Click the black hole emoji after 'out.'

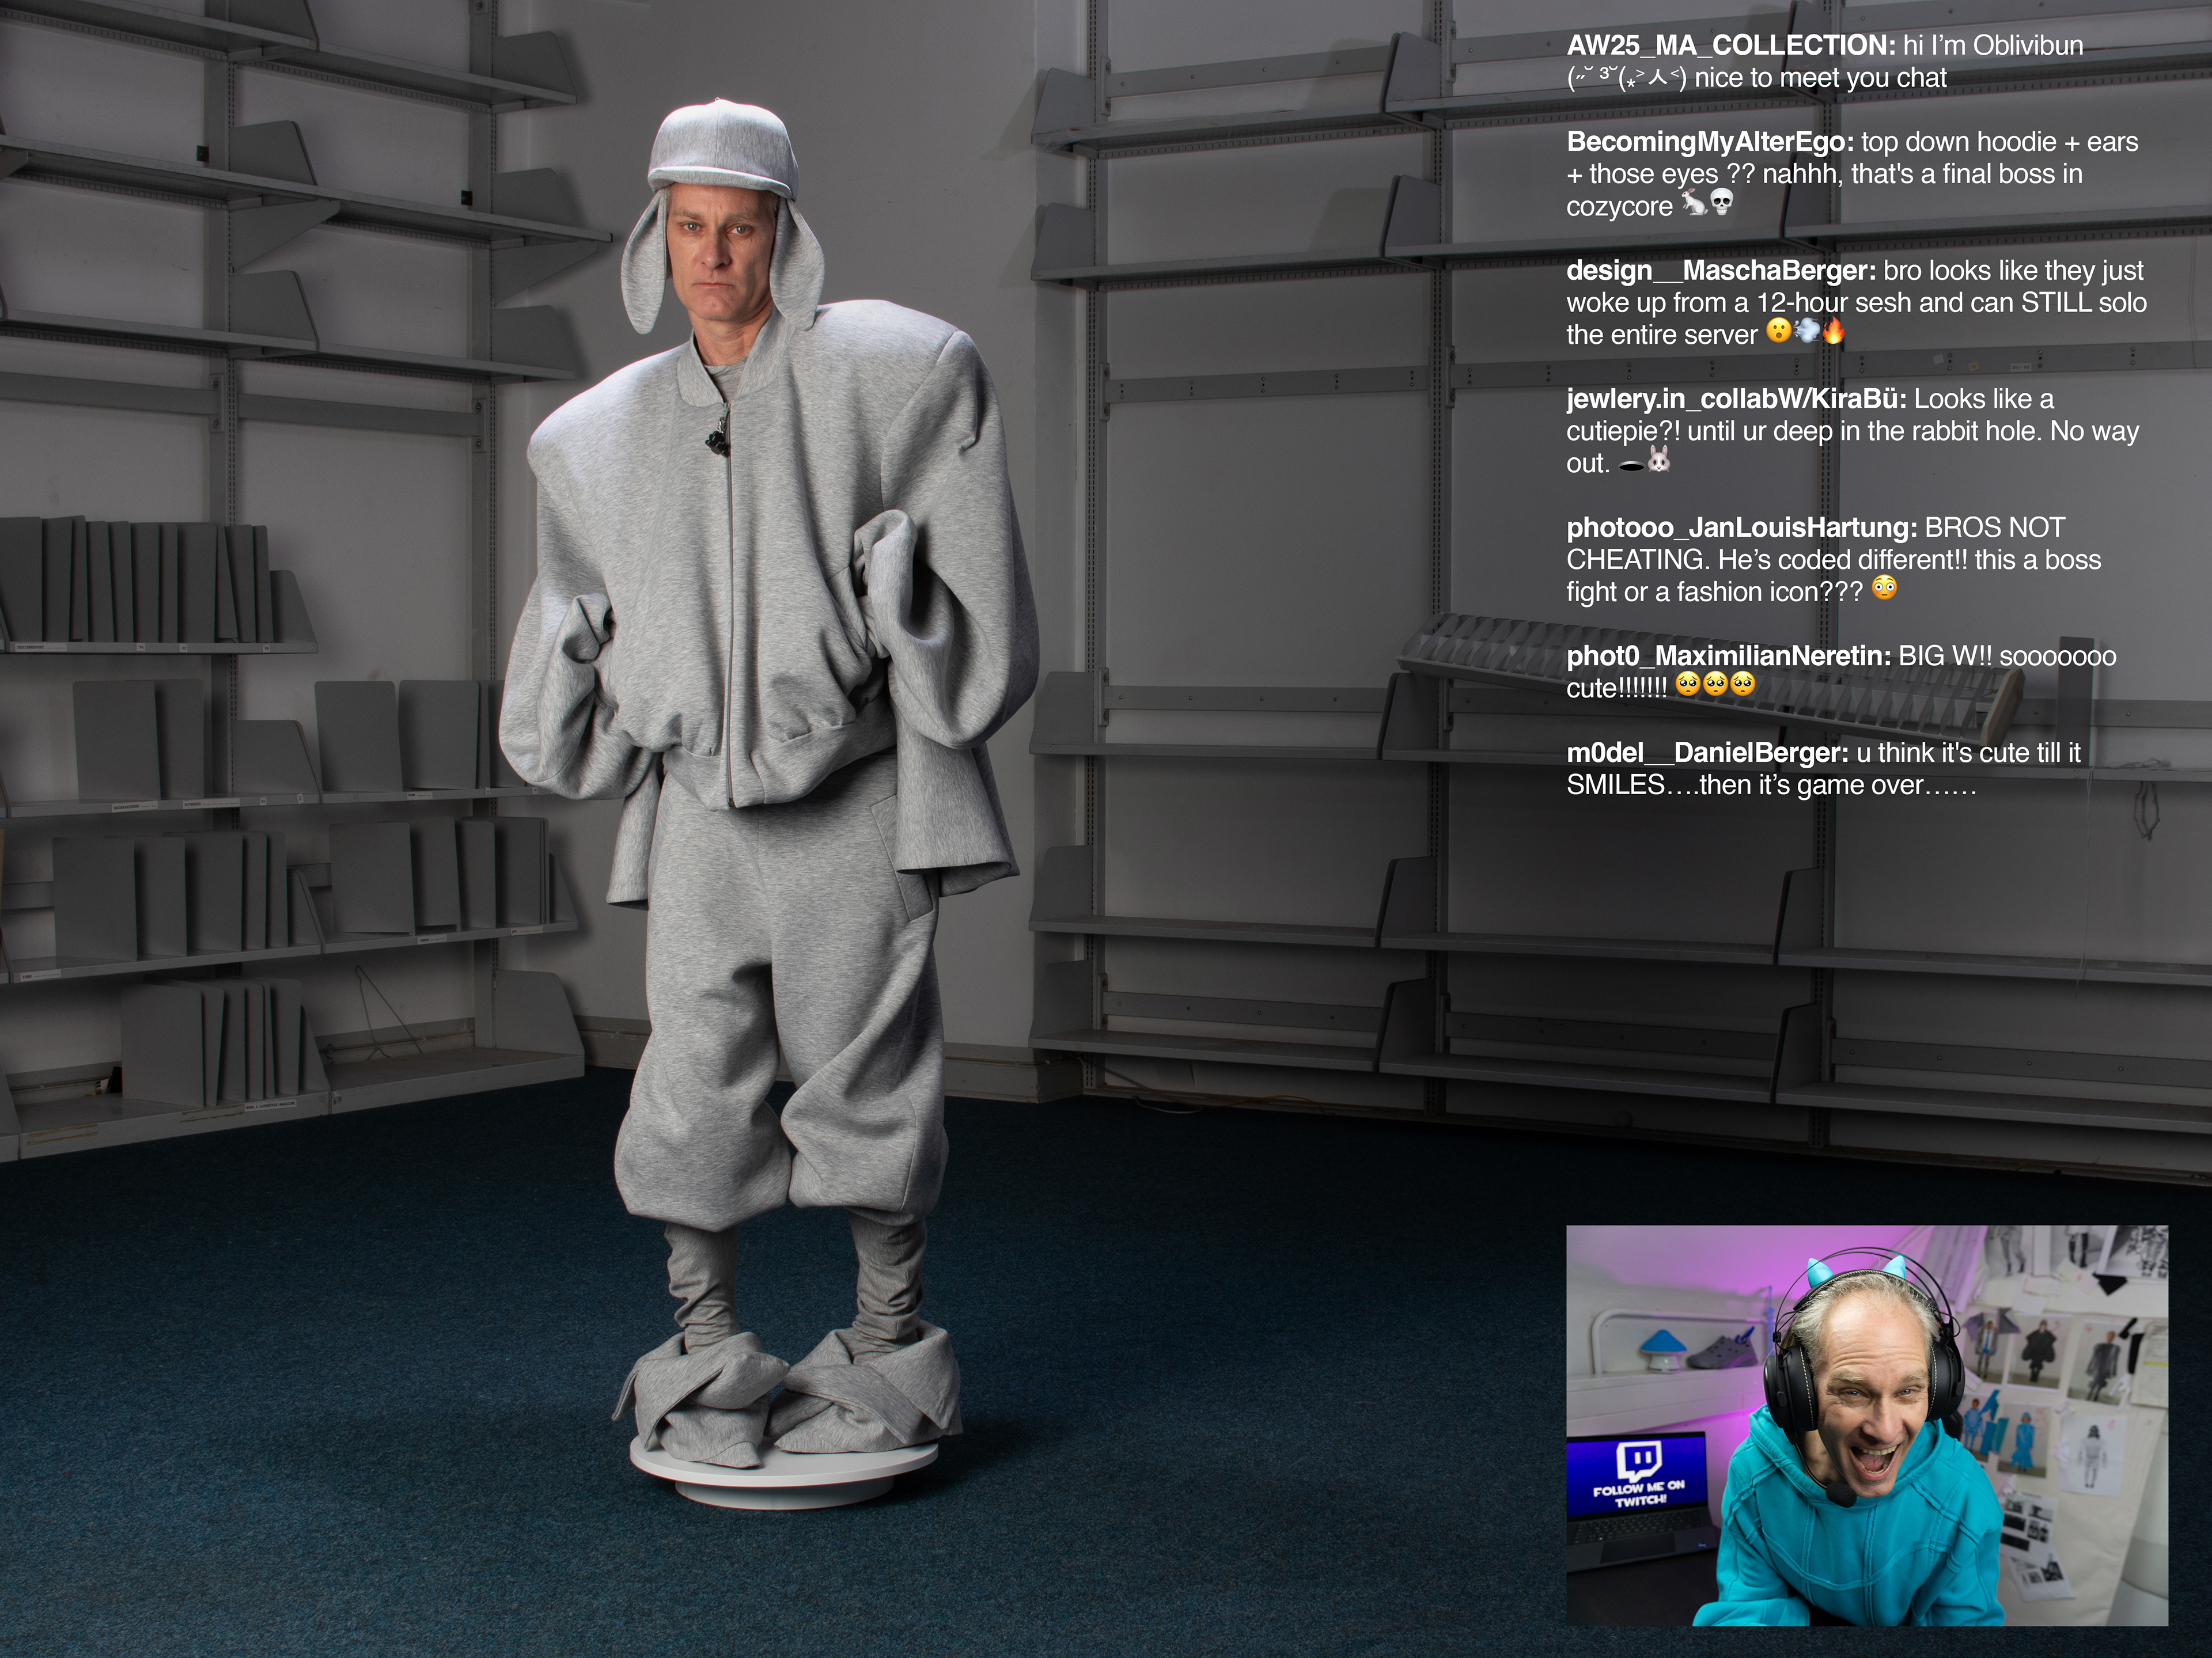tap(1632, 465)
